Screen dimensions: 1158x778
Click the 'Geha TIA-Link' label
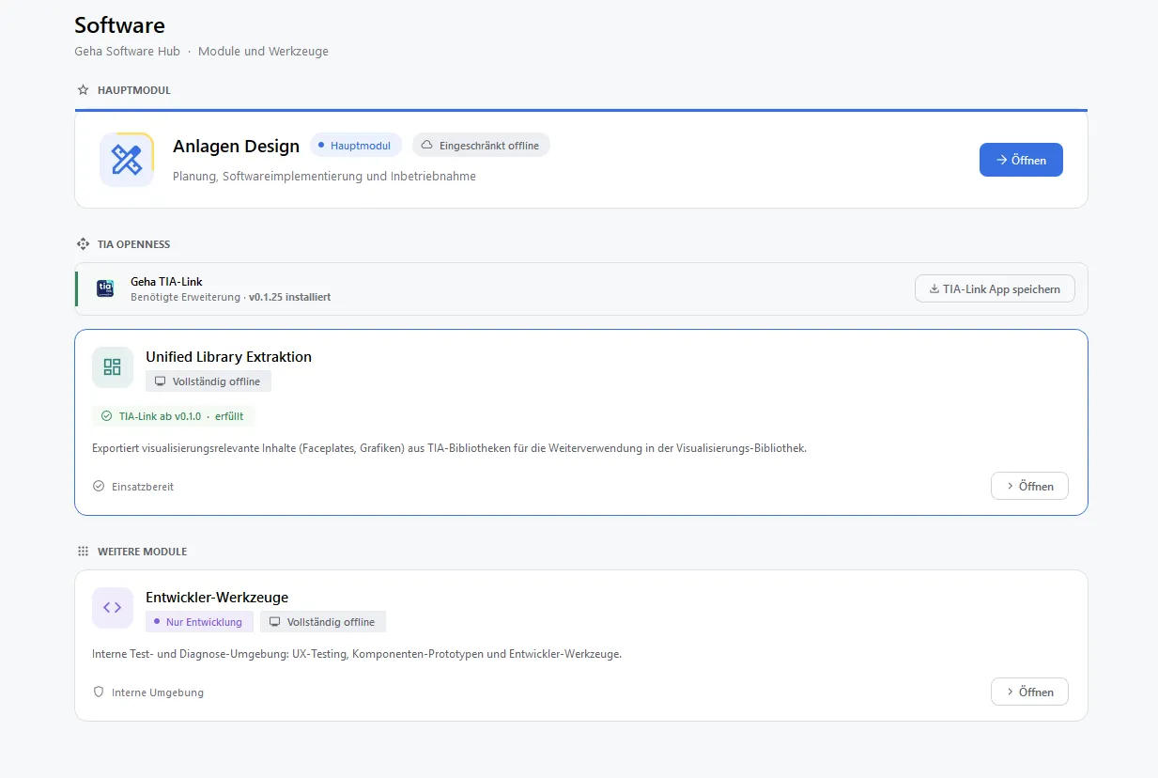[x=166, y=282]
